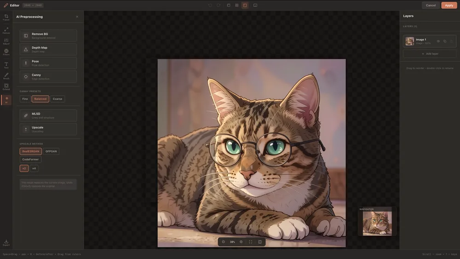Fit the image to the screen
Screen dimensions: 460x259
[x=251, y=242]
